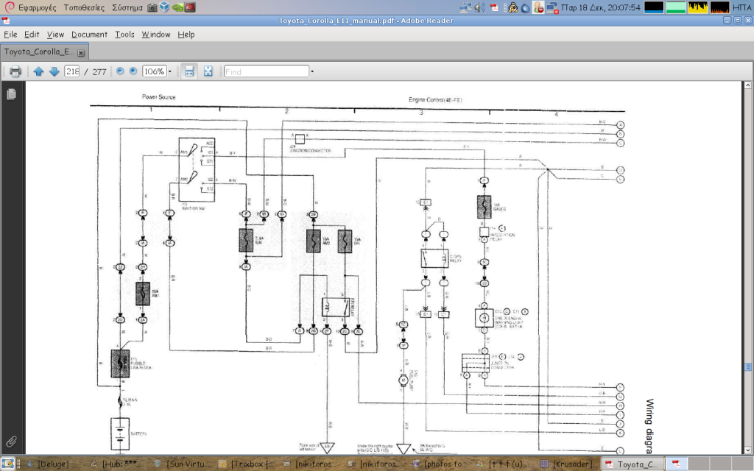Open the zoom level dropdown arrow

pyautogui.click(x=170, y=71)
